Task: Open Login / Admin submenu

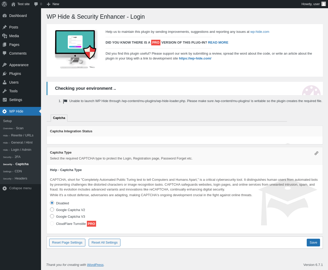Action: point(17,150)
